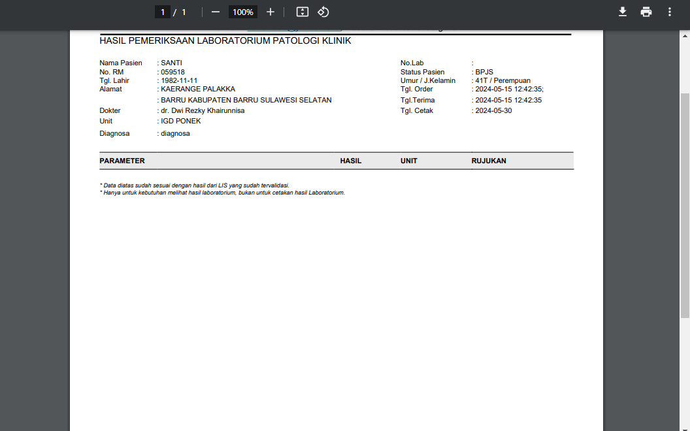Print the lab report
The width and height of the screenshot is (690, 431).
[x=646, y=12]
